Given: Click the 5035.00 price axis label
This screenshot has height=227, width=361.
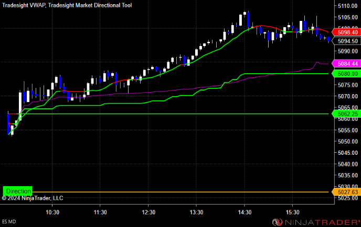Looking at the screenshot, I should 348,175.
